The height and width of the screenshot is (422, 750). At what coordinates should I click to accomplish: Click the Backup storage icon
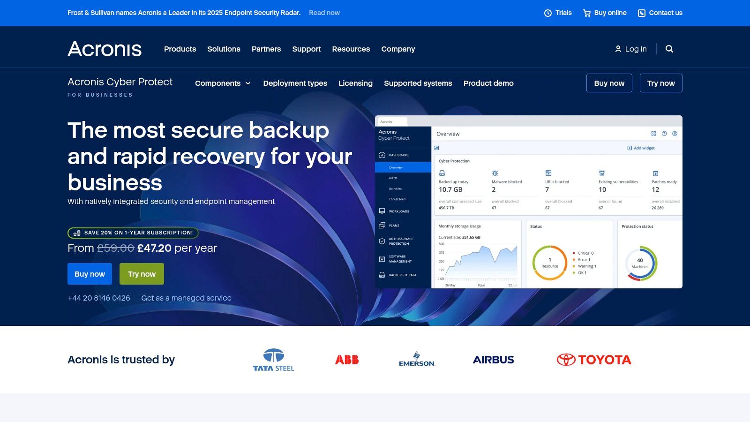(382, 275)
